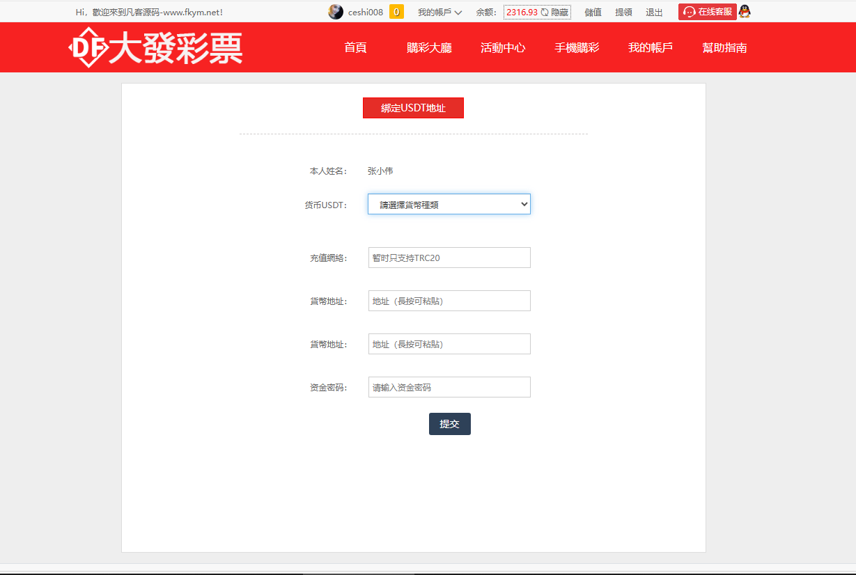This screenshot has height=575, width=856.
Task: Click the 资金密码 password input field
Action: click(449, 387)
